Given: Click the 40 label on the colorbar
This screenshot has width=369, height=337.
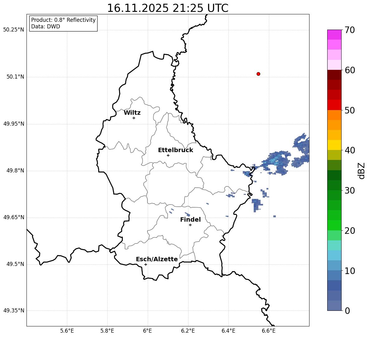Looking at the screenshot, I should (x=350, y=150).
